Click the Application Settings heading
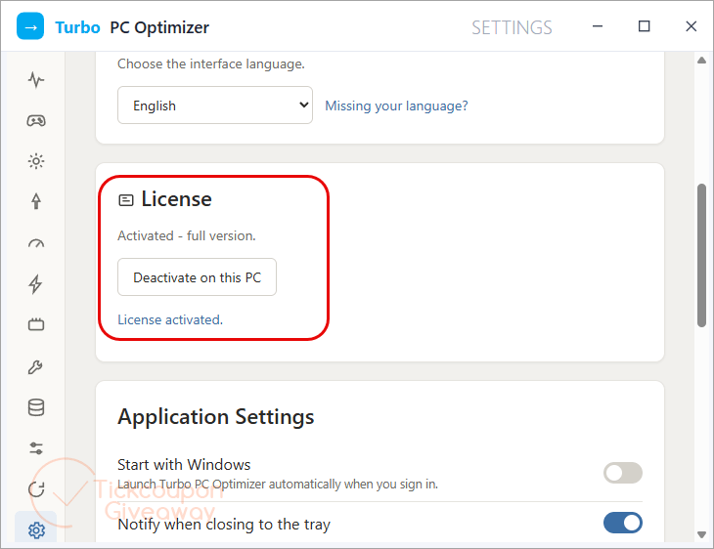The width and height of the screenshot is (714, 549). pos(216,417)
